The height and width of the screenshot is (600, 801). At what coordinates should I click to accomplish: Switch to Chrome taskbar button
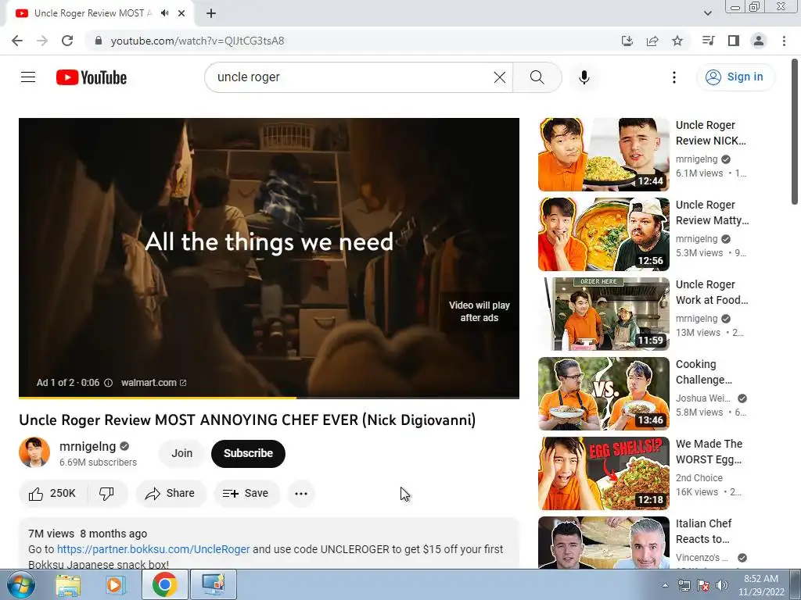click(164, 584)
